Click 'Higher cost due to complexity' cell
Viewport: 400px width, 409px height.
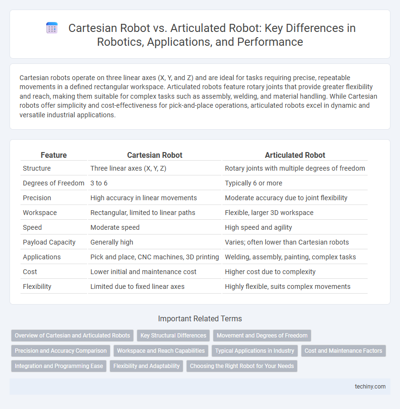(x=270, y=272)
